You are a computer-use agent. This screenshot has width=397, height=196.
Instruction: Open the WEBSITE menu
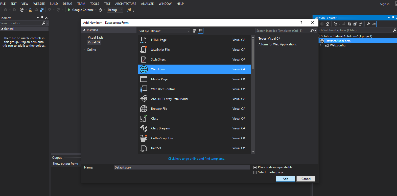(x=39, y=4)
